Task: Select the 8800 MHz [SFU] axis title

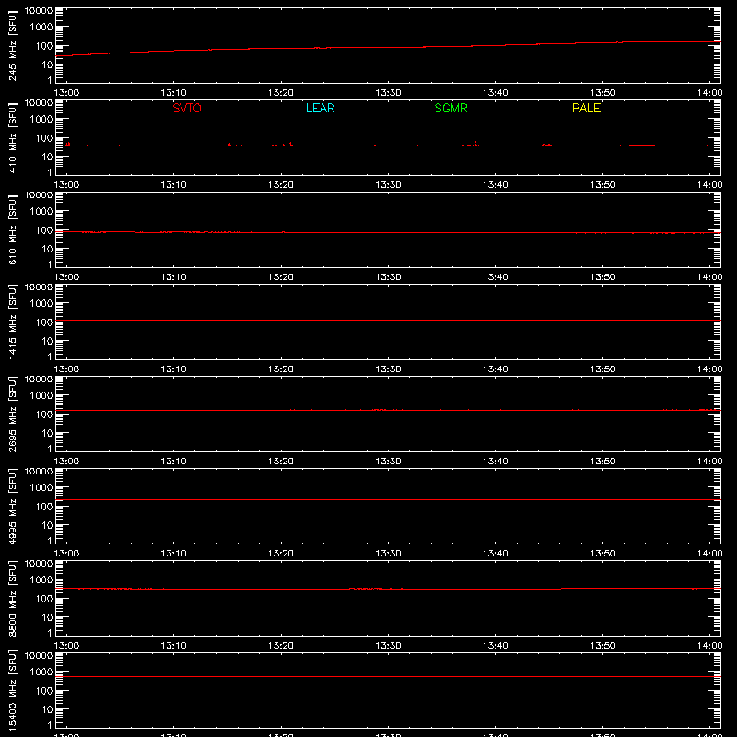Action: click(12, 599)
